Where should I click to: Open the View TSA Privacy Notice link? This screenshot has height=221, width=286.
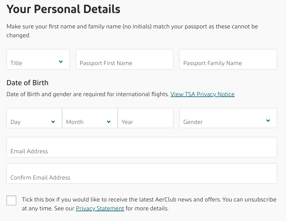[202, 94]
